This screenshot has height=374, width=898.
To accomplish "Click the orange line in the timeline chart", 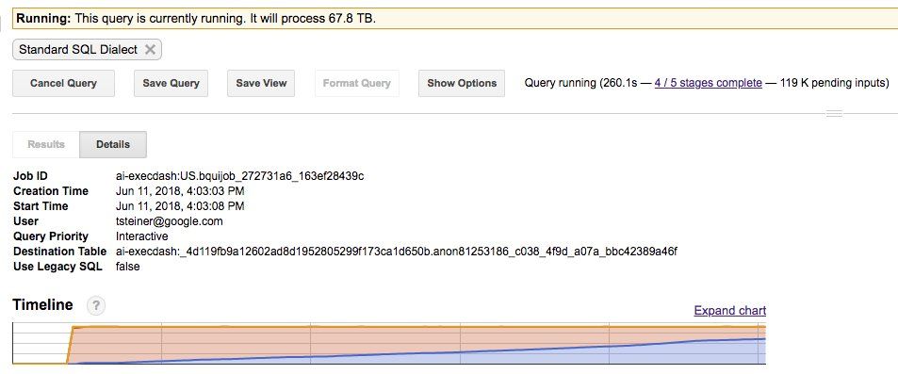I will (x=400, y=327).
